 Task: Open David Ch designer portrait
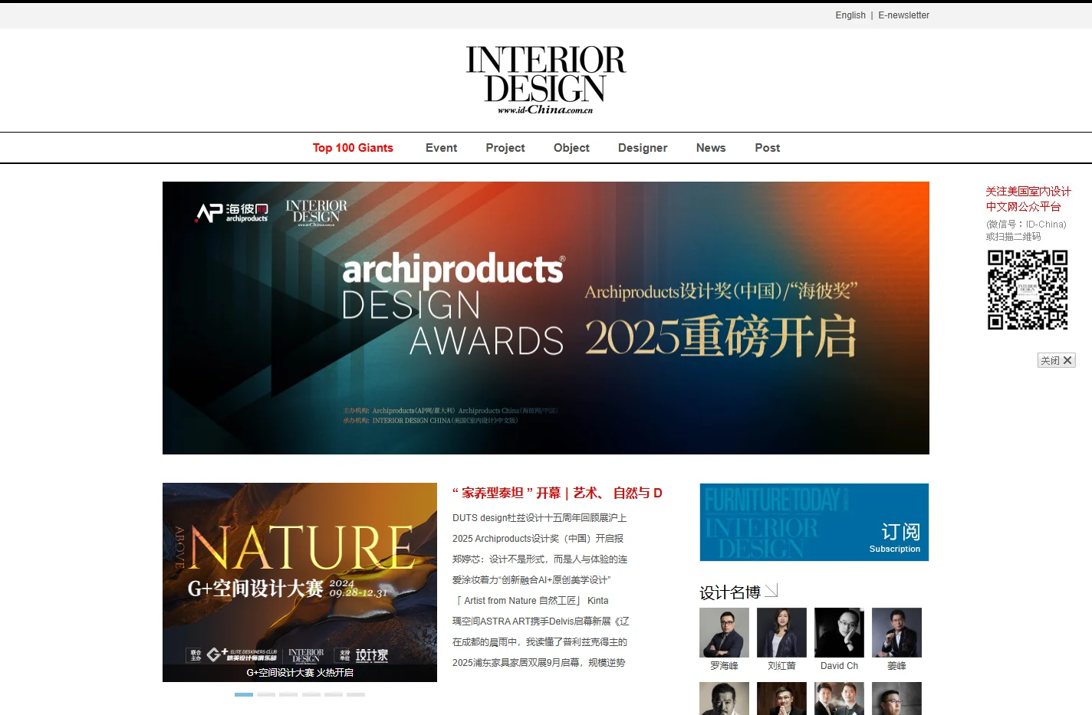pos(839,633)
